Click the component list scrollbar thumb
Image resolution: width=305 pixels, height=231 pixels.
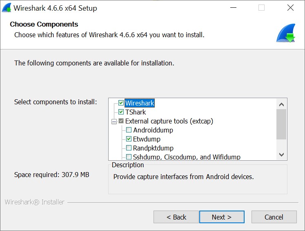(281, 124)
